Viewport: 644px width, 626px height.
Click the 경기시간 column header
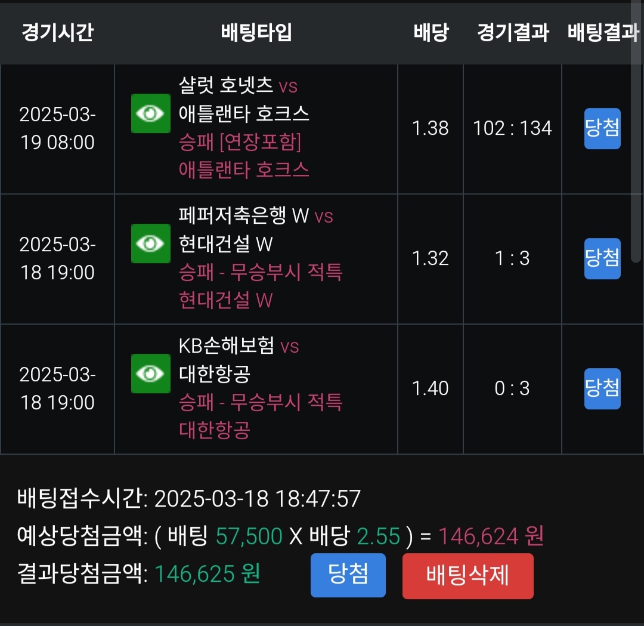(x=57, y=32)
